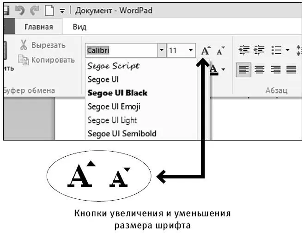Toggle center text alignment
Screen dimensions: 304x233
point(259,70)
